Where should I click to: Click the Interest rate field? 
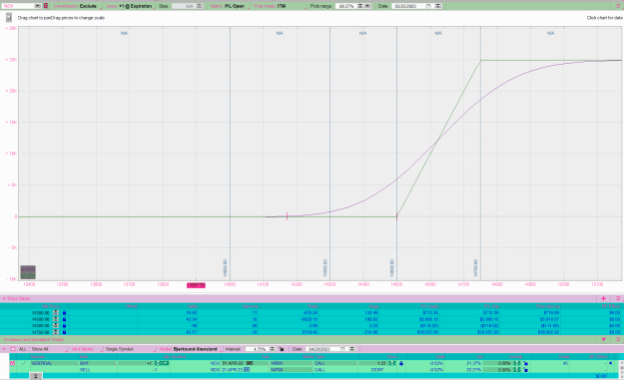click(x=257, y=349)
